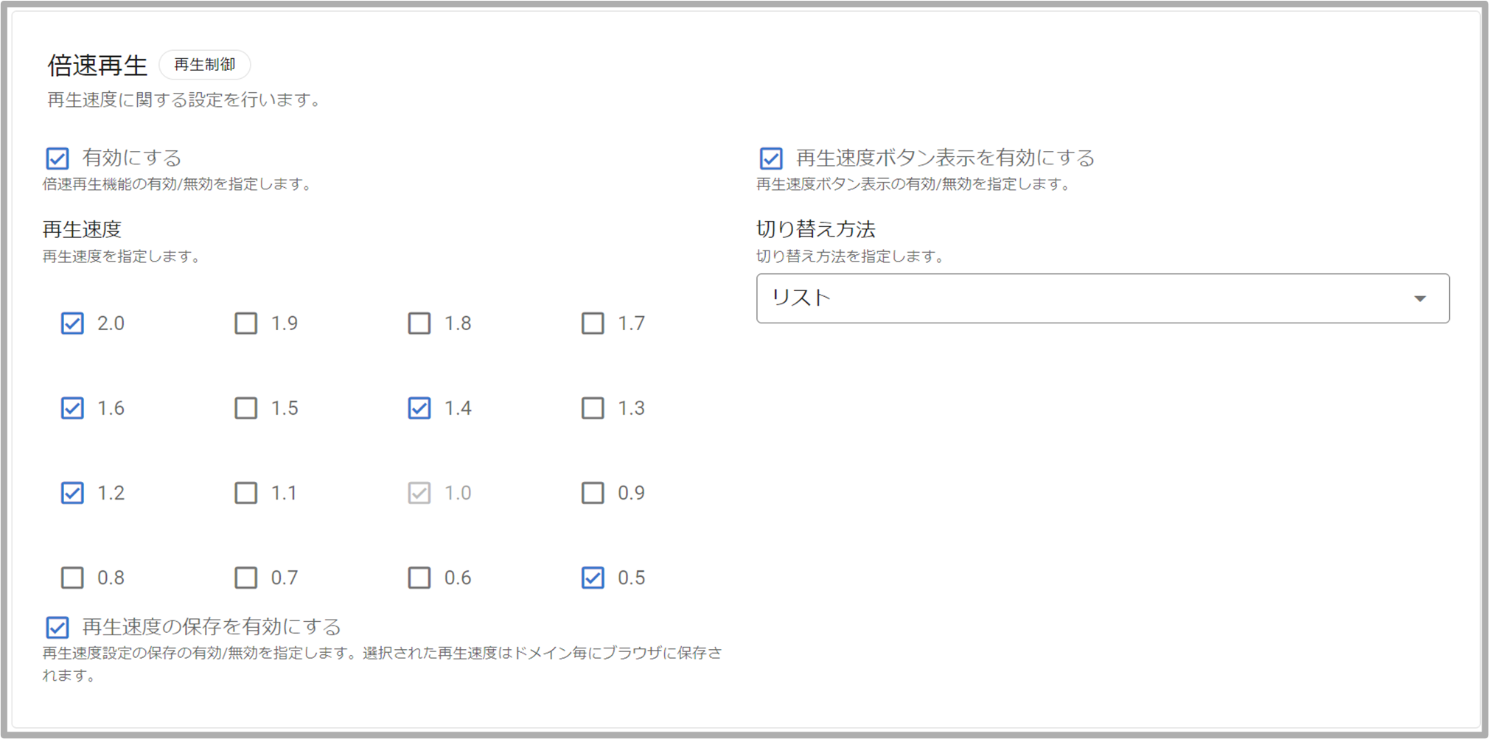The width and height of the screenshot is (1489, 739).
Task: Disable 再生速度ボタン表示を有効にする checkbox
Action: [x=771, y=158]
